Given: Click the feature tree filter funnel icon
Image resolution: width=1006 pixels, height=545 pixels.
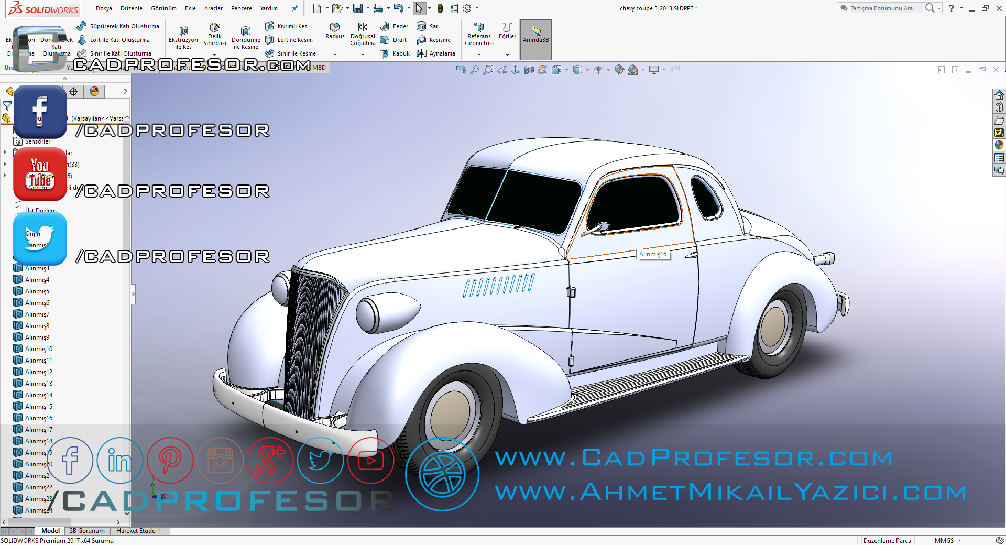Looking at the screenshot, I should point(7,106).
